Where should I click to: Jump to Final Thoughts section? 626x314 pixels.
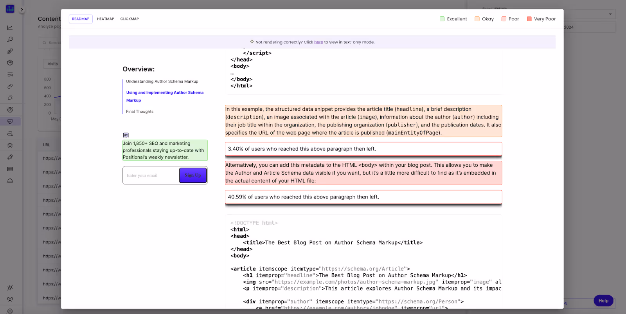point(140,112)
